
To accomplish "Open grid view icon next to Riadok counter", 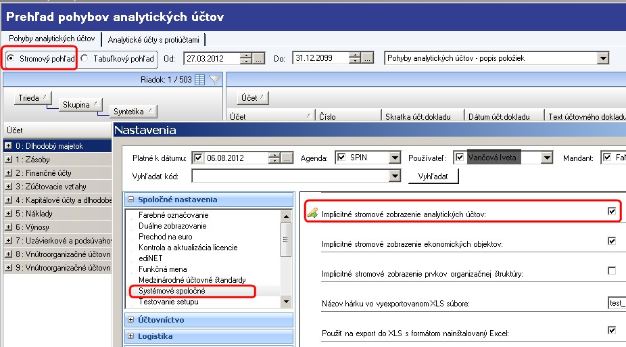I will (199, 80).
